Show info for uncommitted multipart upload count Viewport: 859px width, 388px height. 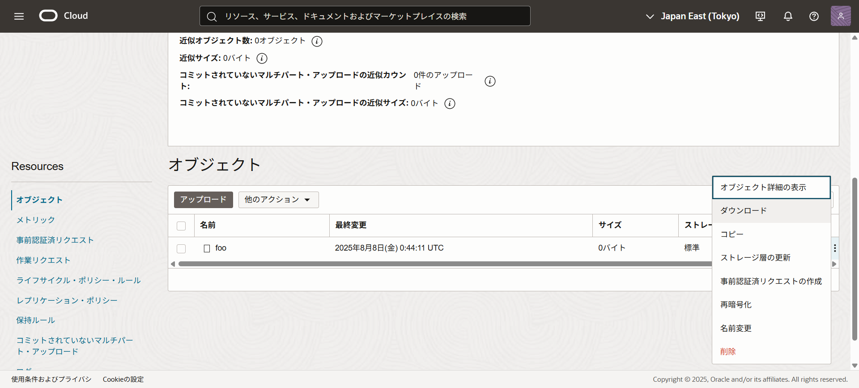click(x=490, y=81)
